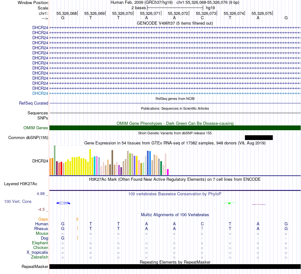Click the RepeatMasker track label
The image size is (301, 274).
35,266
